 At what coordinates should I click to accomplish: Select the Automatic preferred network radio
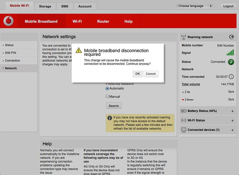107,89
